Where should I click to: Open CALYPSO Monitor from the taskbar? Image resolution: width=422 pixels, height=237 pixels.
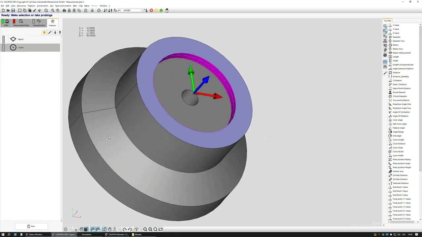point(117,234)
